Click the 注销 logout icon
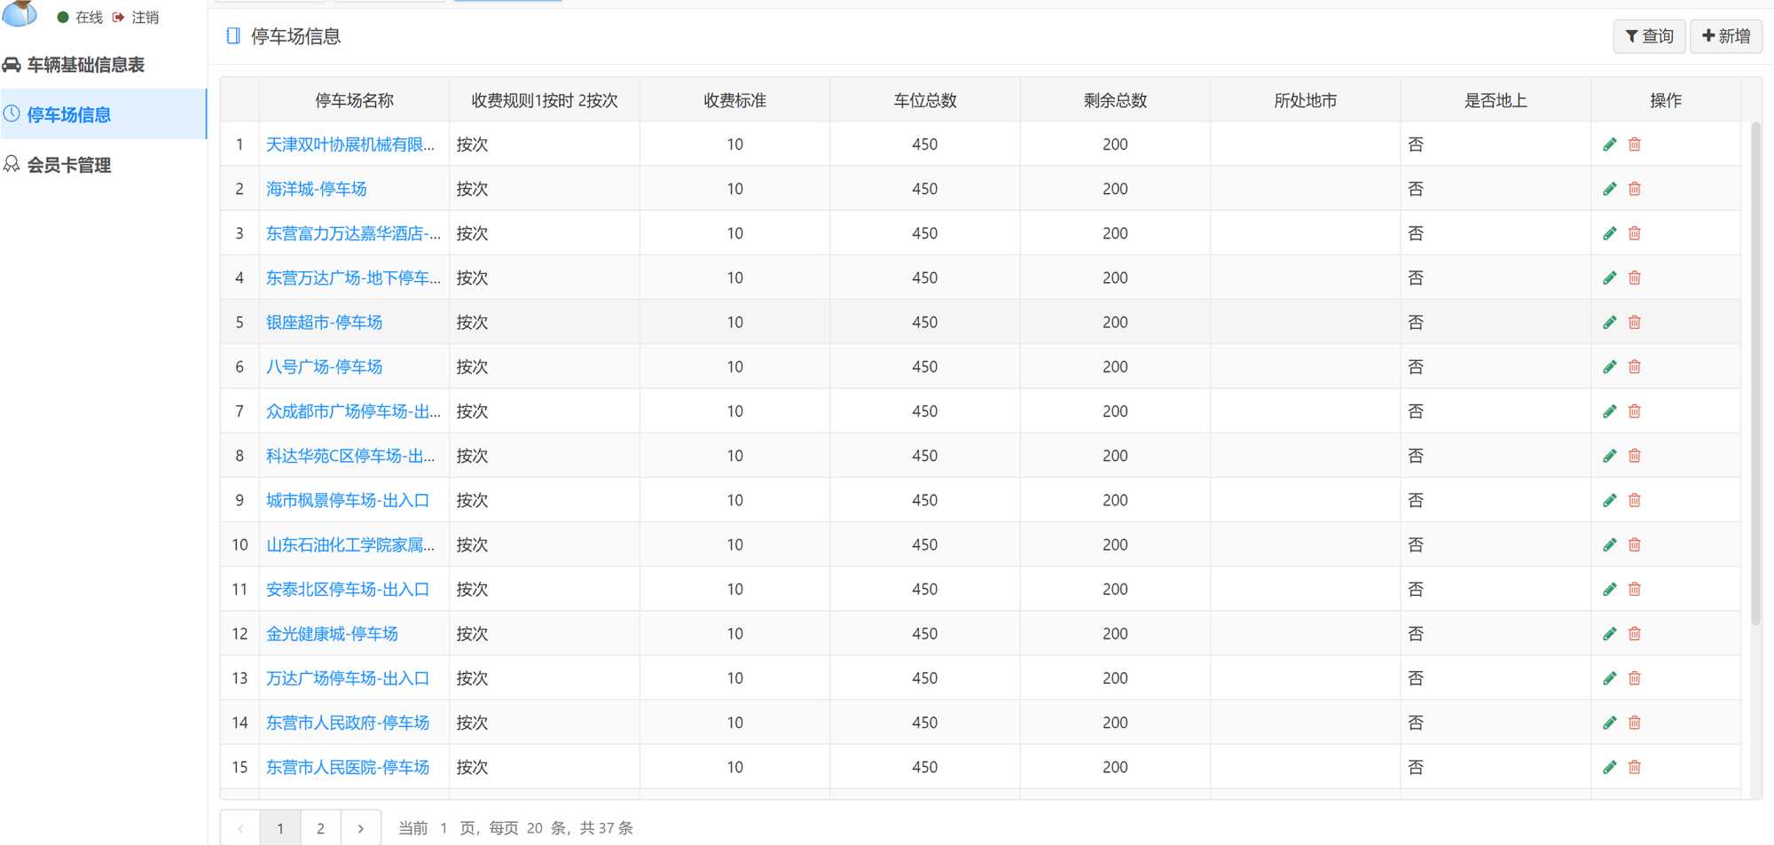1774x845 pixels. point(119,18)
